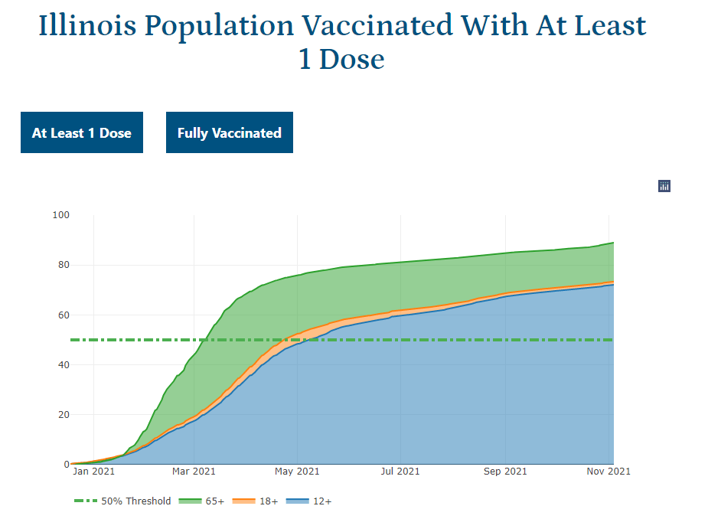Click the Mar 2021 x-axis label
Image resolution: width=708 pixels, height=519 pixels.
point(194,472)
